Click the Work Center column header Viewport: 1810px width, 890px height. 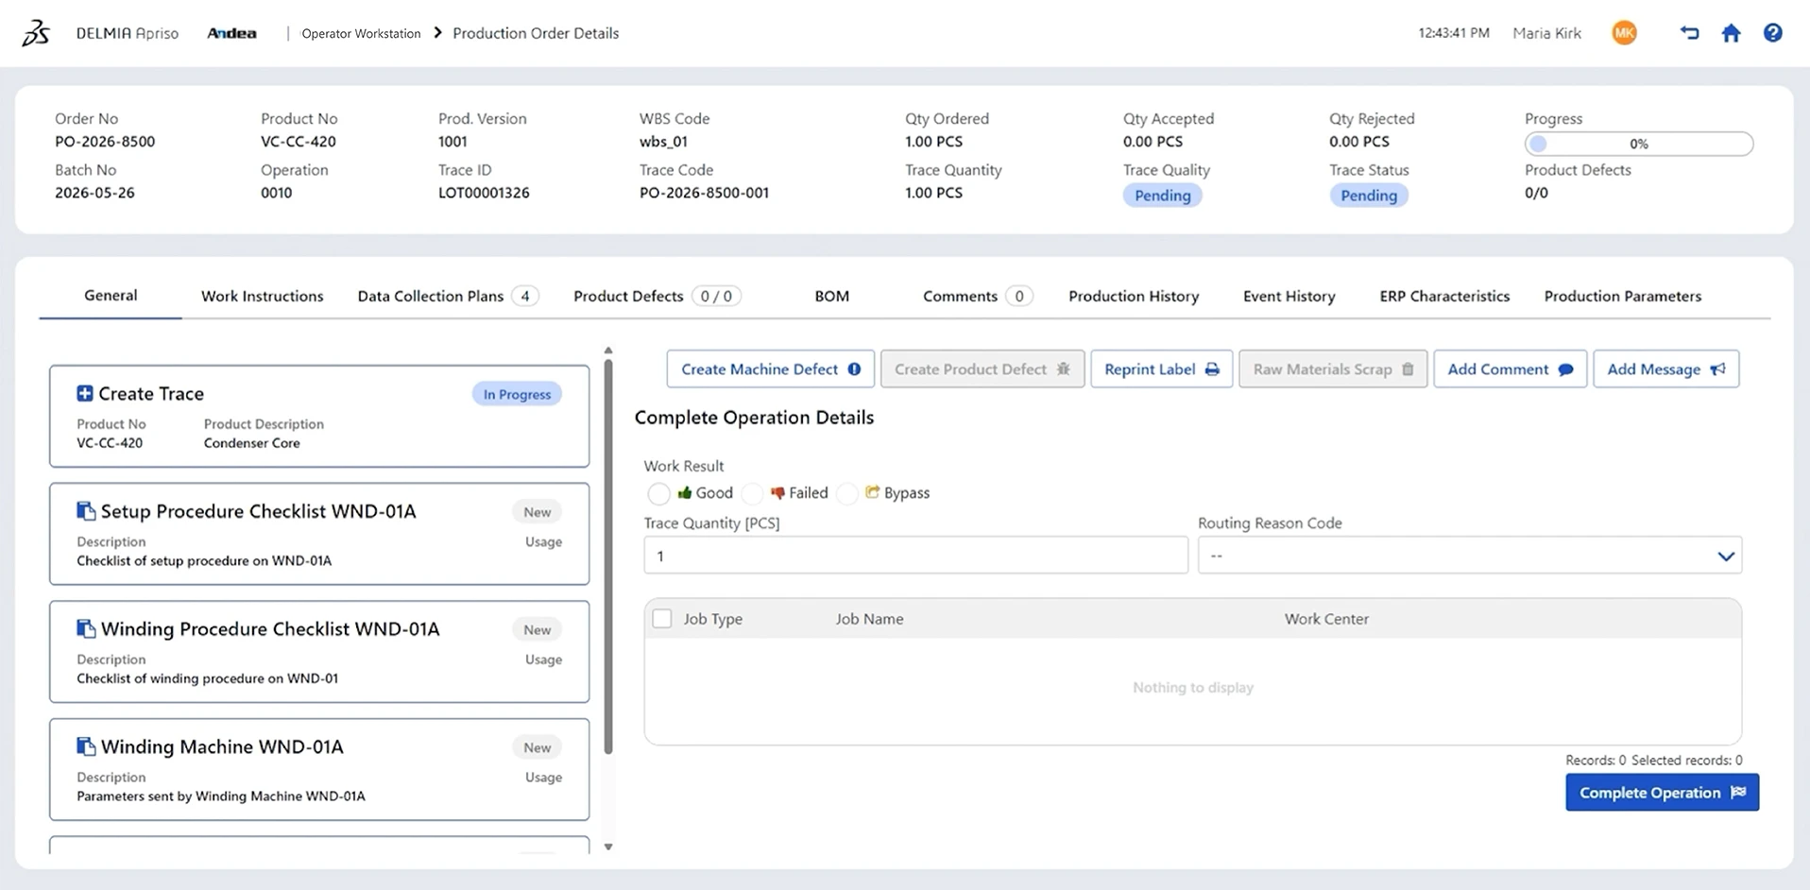1326,619
